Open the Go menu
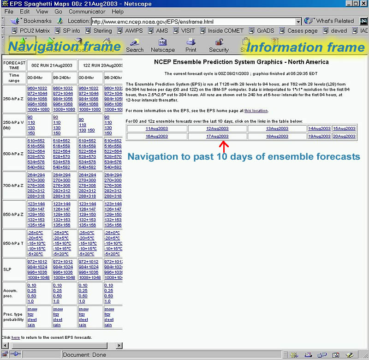The height and width of the screenshot is (360, 369). pos(58,12)
